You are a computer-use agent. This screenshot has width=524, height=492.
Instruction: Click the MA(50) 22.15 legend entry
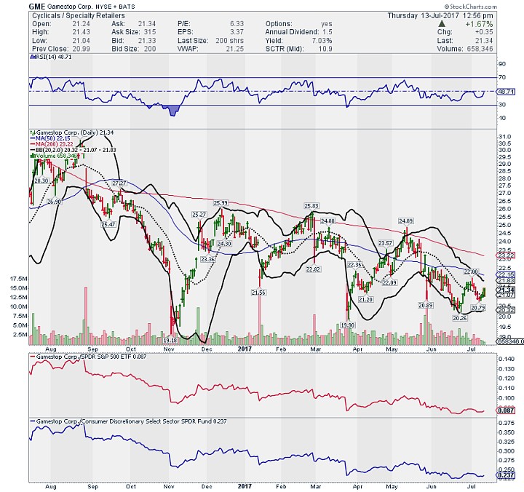[x=50, y=138]
